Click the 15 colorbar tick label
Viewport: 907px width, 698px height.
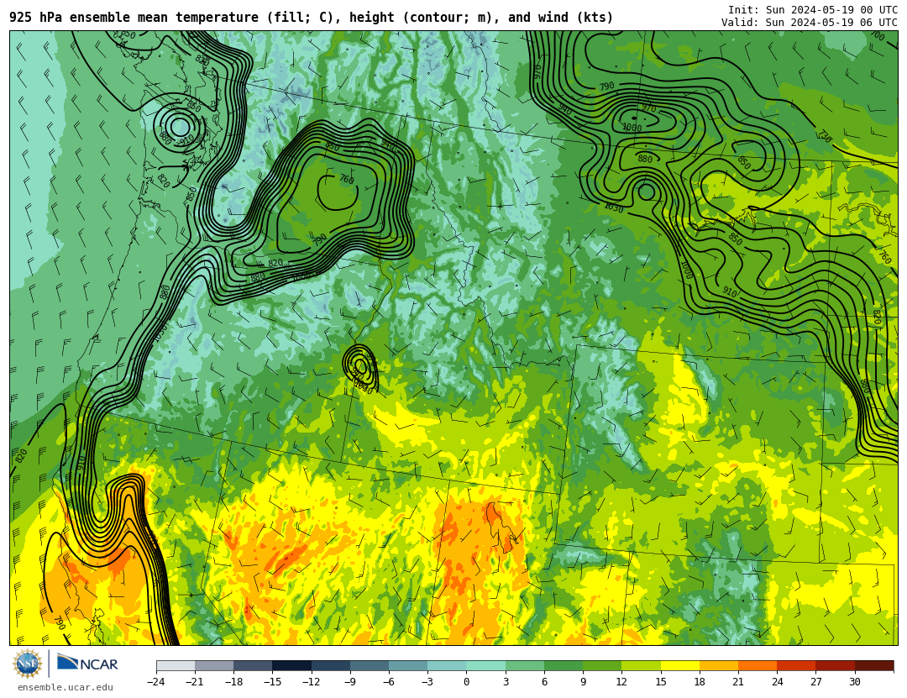click(661, 682)
